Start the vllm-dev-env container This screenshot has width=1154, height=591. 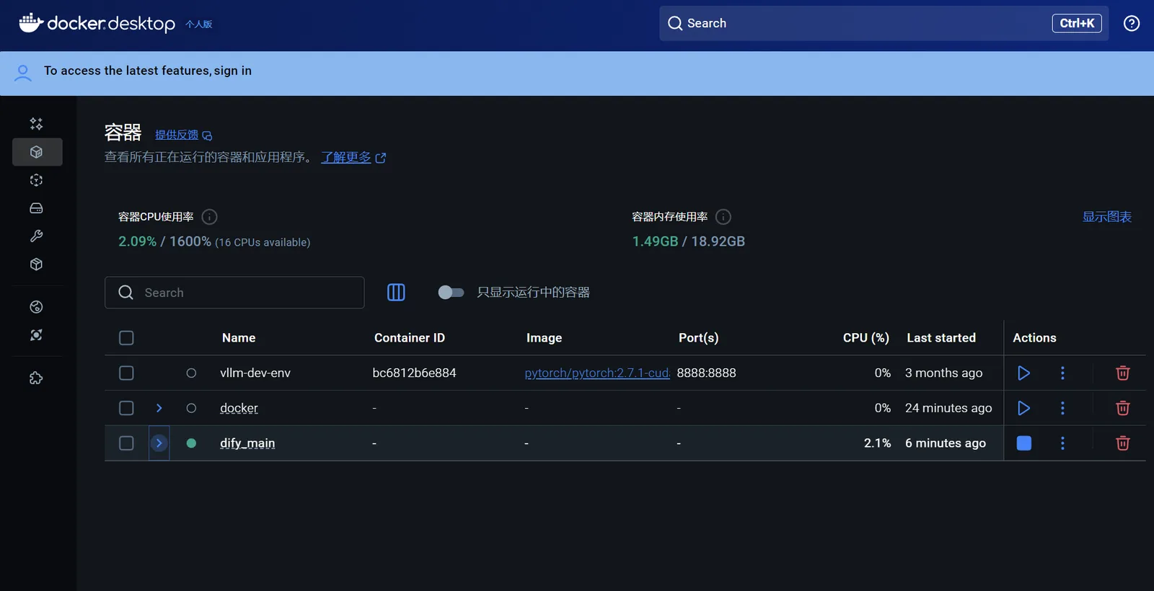coord(1023,373)
